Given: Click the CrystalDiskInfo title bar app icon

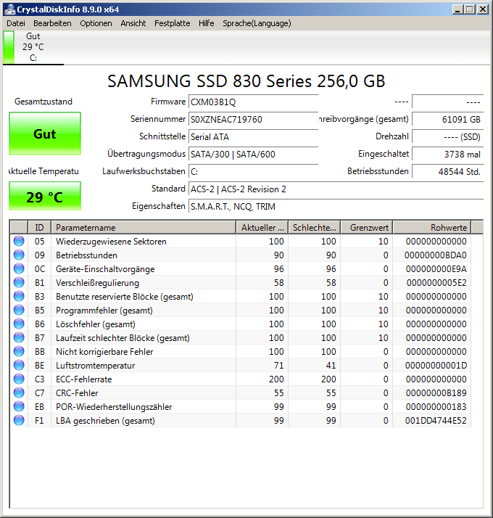Looking at the screenshot, I should [9, 9].
